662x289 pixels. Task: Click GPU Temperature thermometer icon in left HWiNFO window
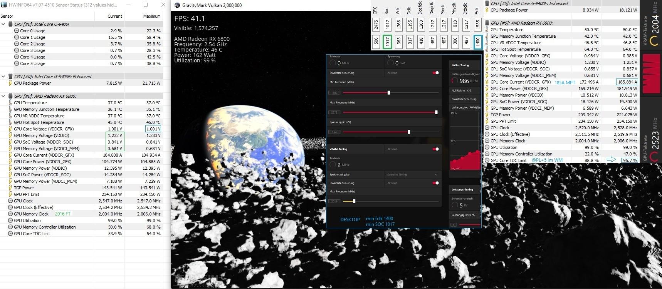[x=10, y=103]
